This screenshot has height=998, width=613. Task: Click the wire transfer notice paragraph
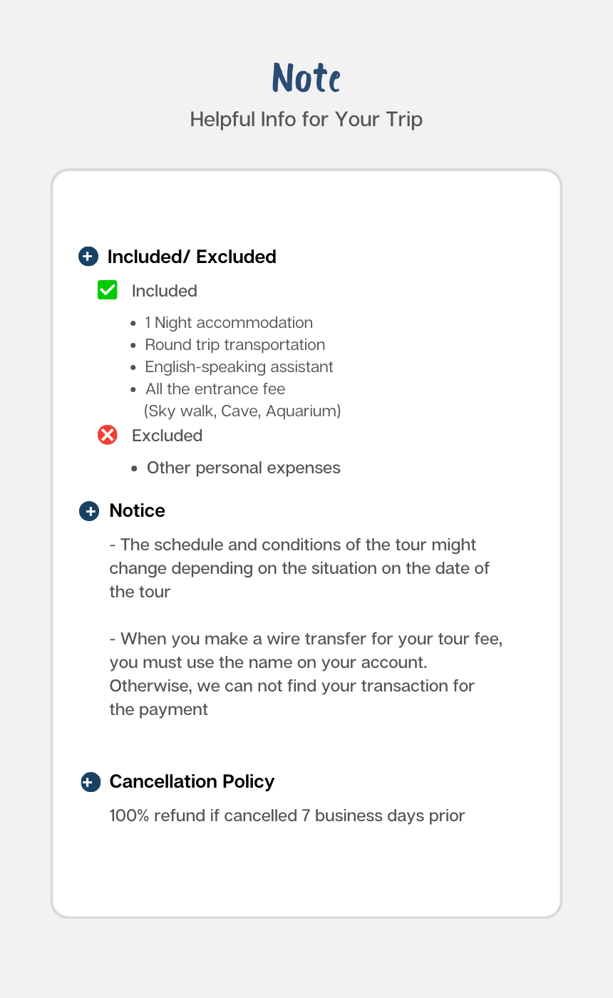click(305, 674)
